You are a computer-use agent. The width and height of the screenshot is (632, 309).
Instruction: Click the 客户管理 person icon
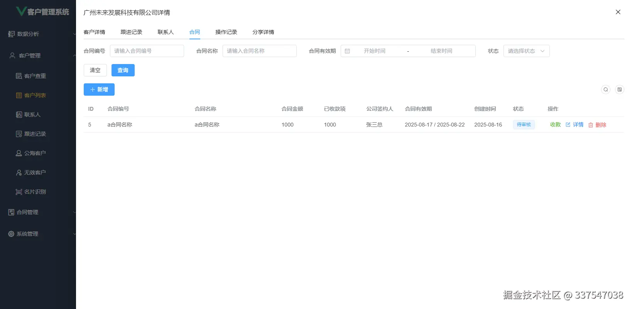[12, 56]
